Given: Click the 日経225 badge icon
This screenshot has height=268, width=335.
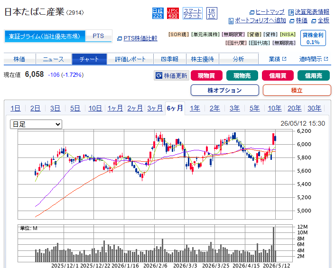Looking at the screenshot, I should [x=158, y=13].
